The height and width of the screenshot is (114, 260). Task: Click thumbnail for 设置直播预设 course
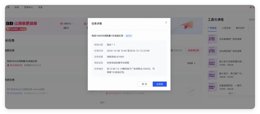click(x=212, y=87)
